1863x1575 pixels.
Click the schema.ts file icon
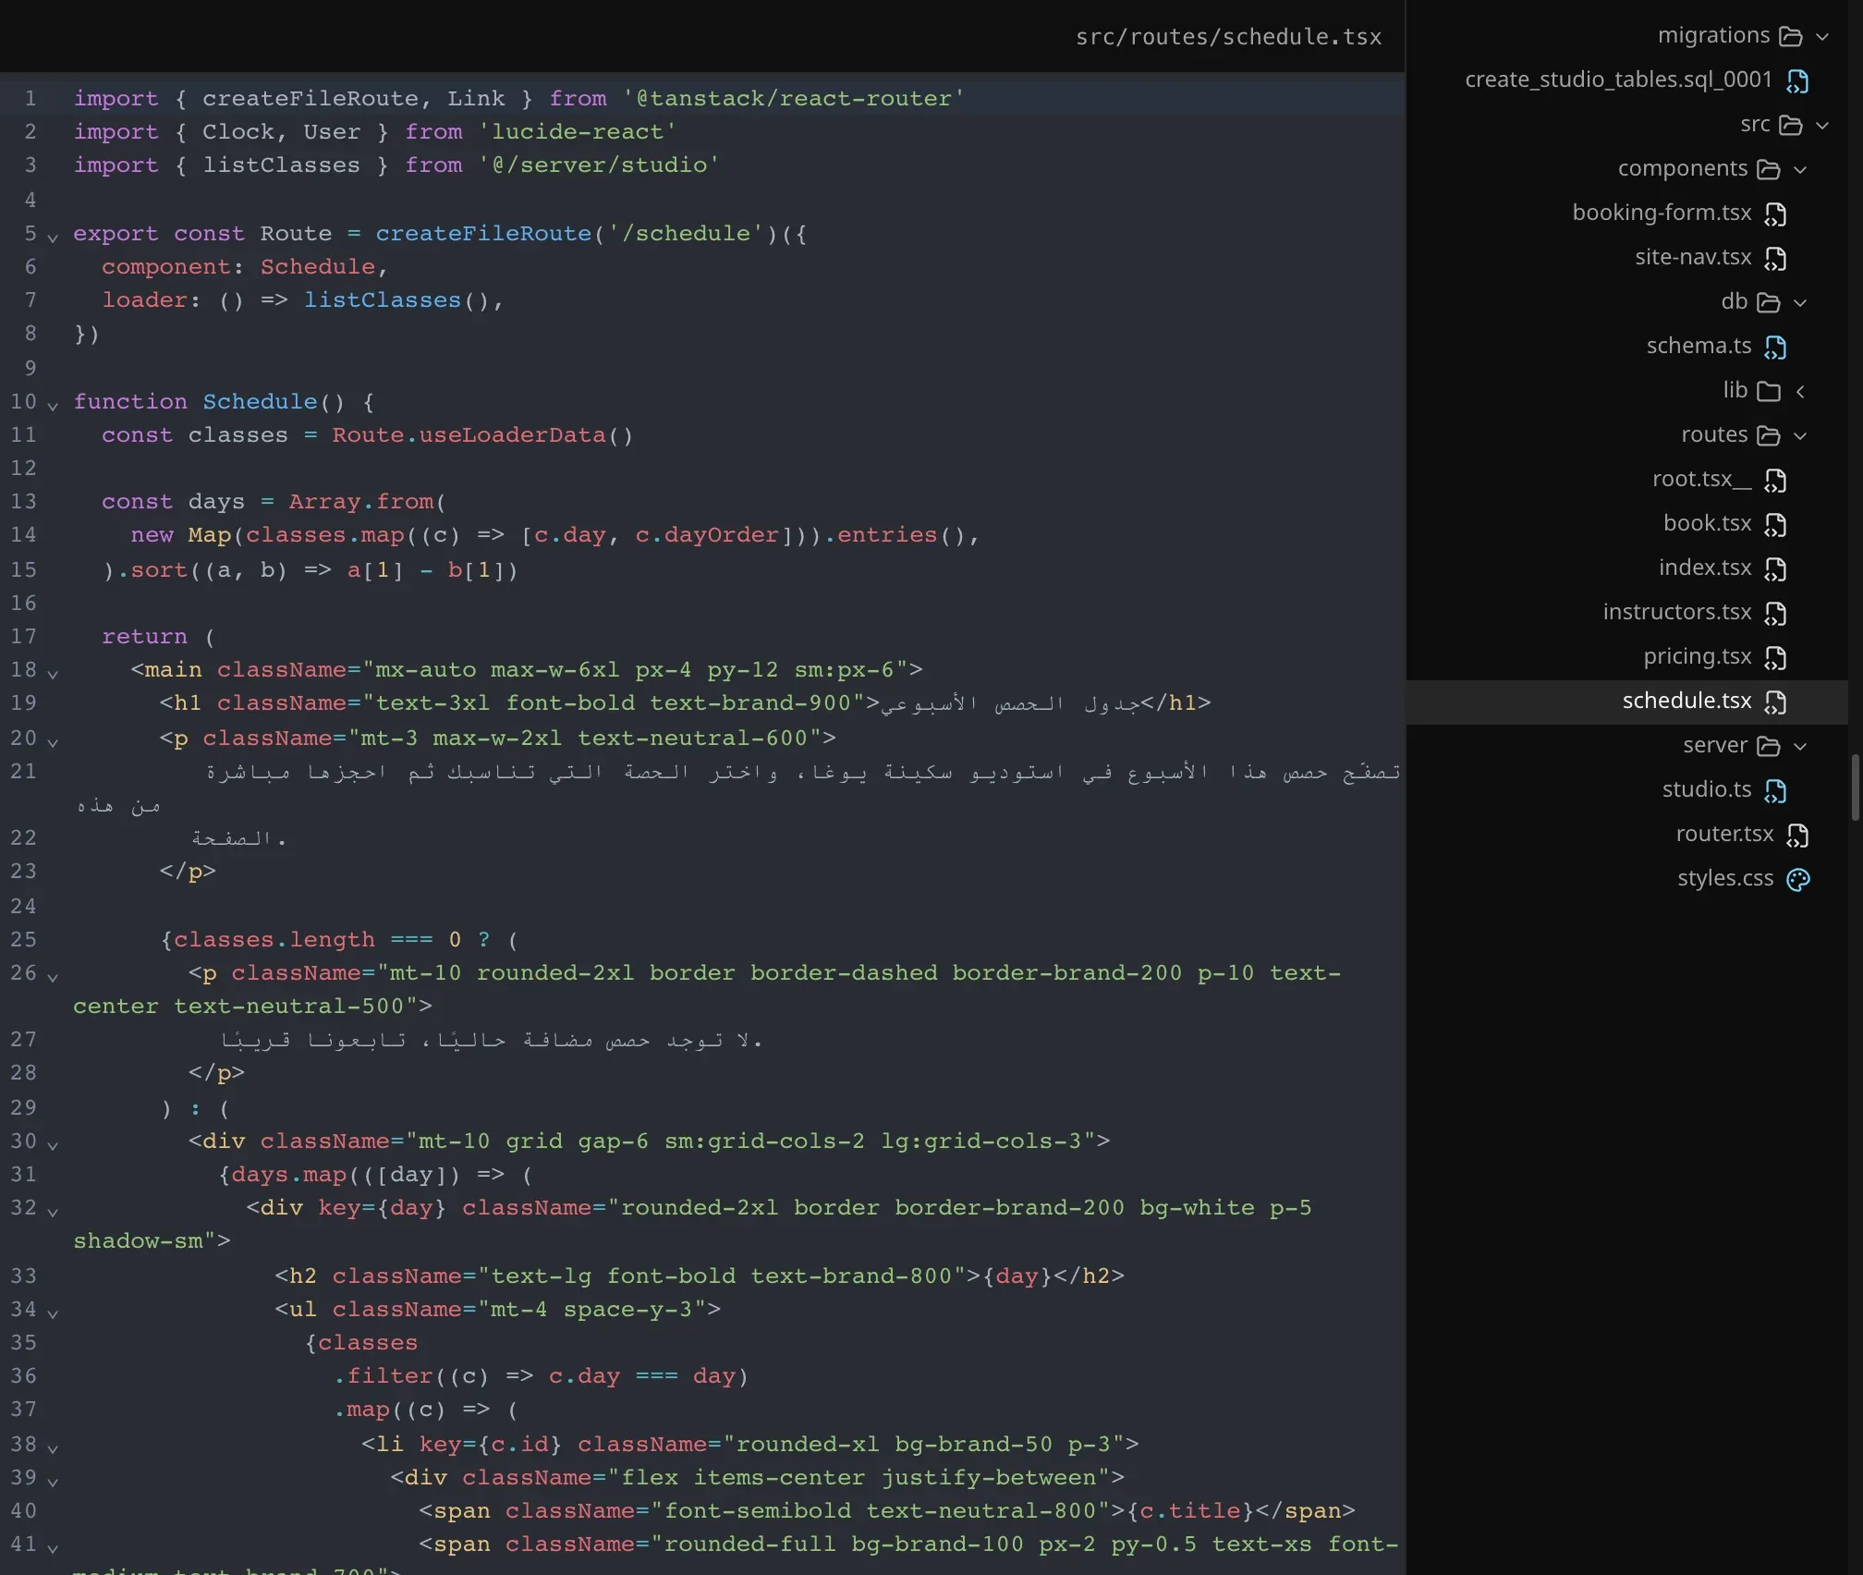1775,347
